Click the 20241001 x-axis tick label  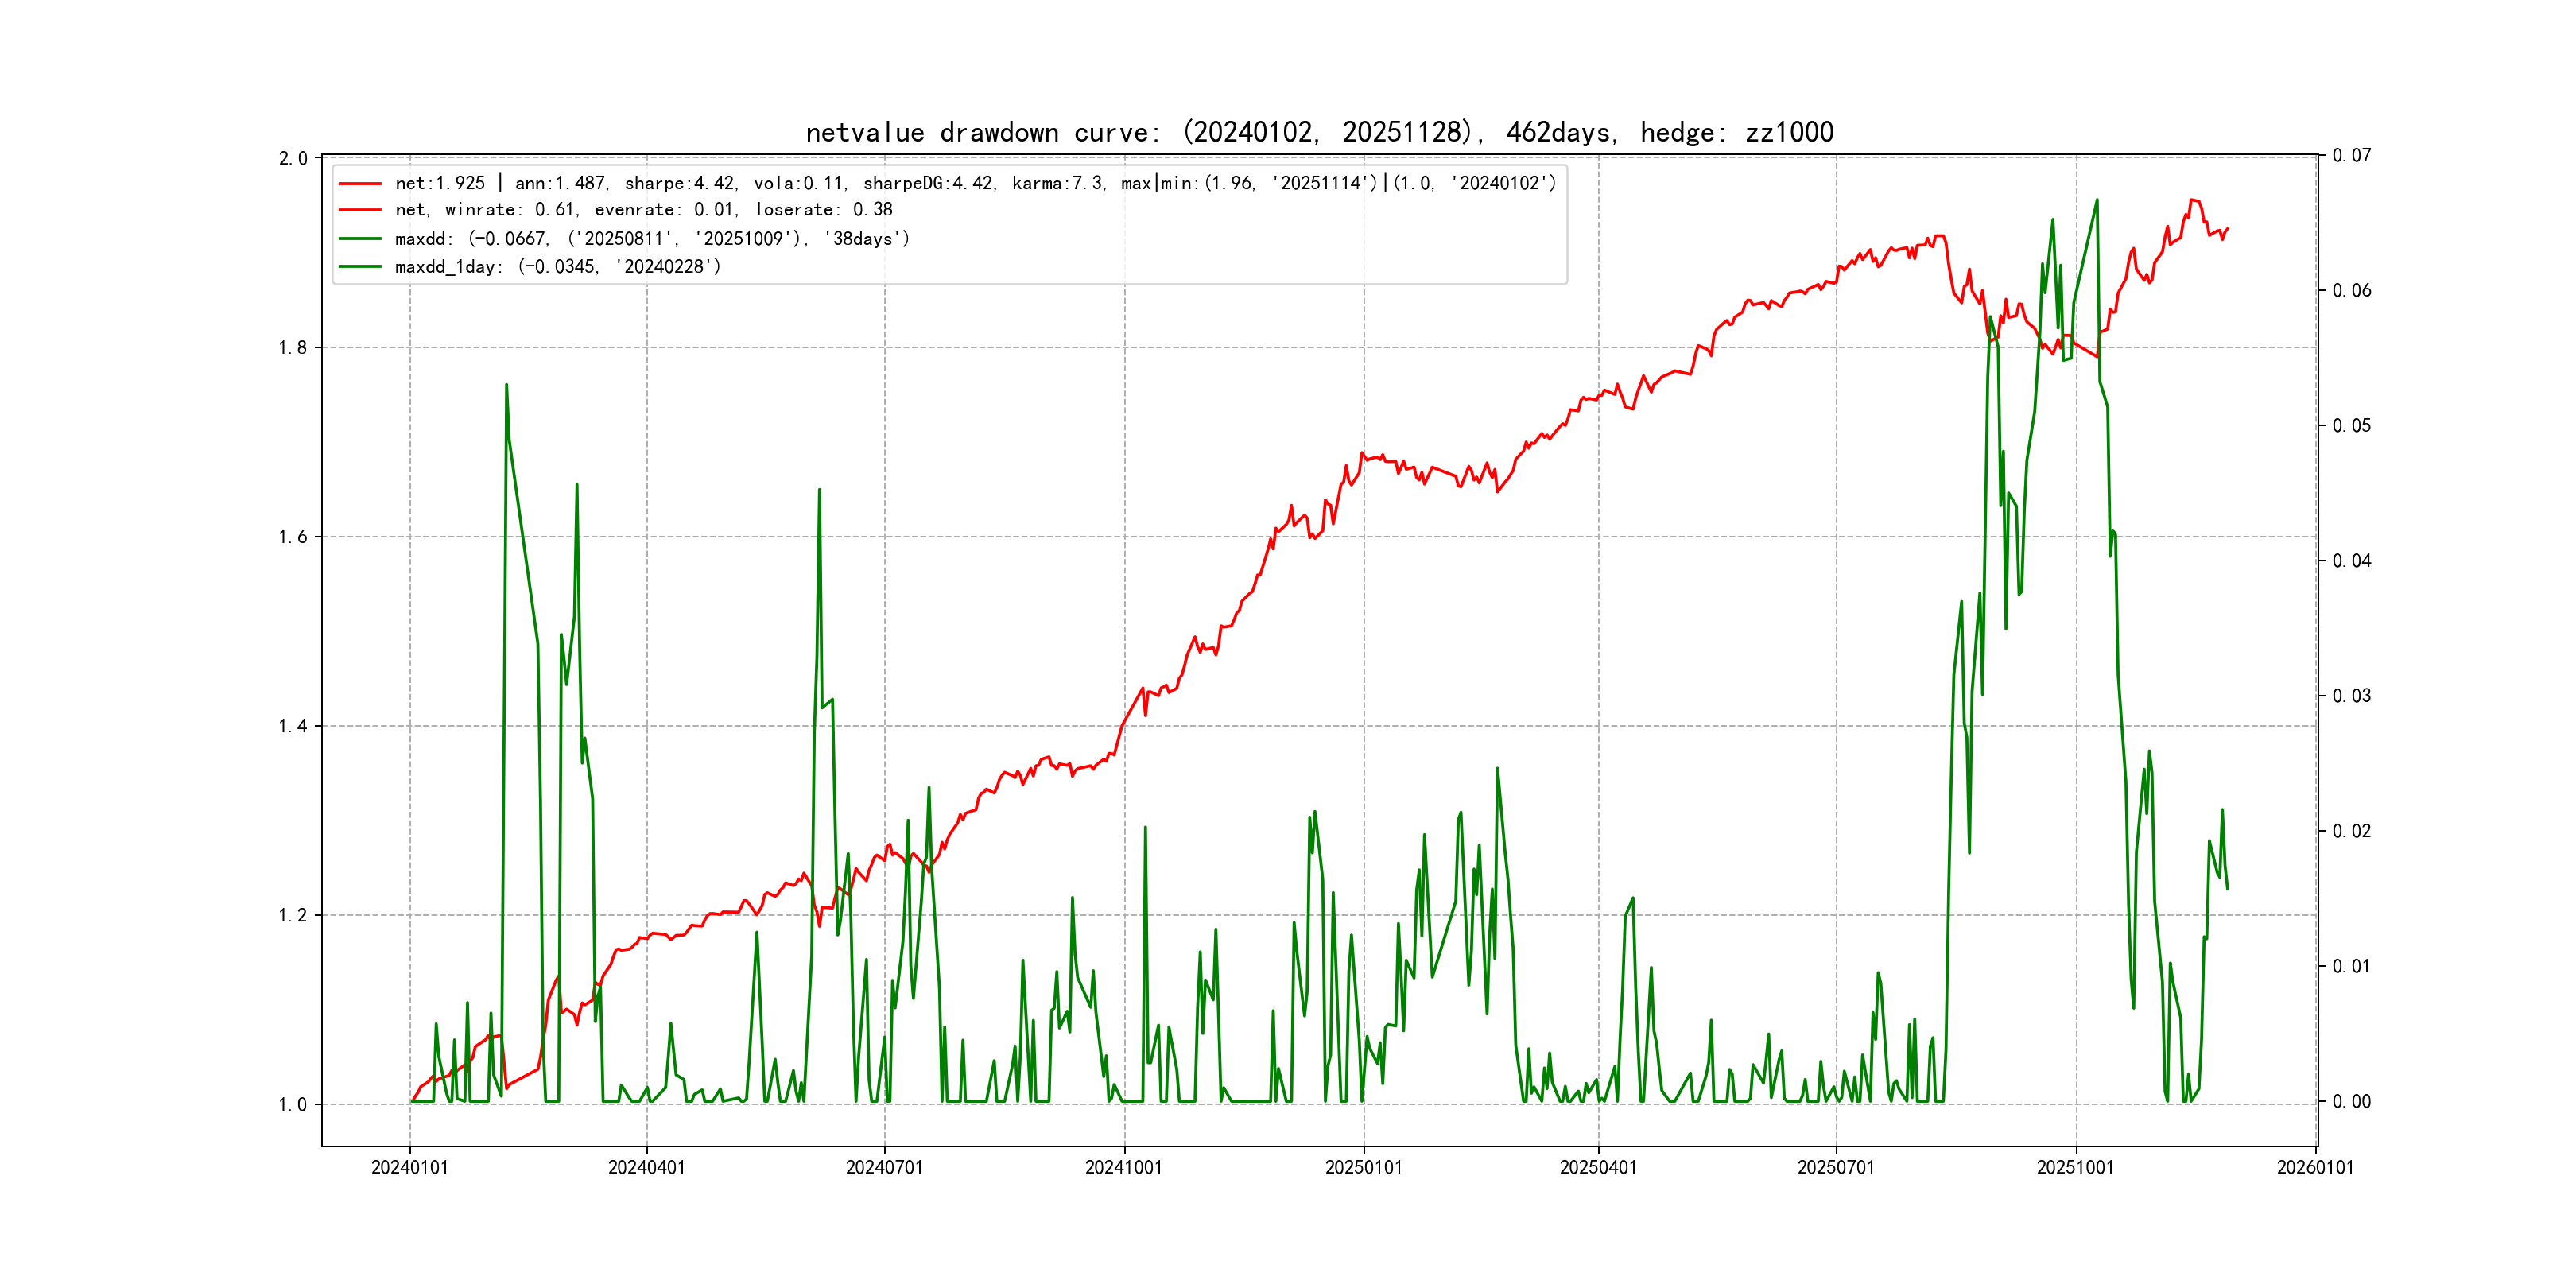(1124, 1168)
